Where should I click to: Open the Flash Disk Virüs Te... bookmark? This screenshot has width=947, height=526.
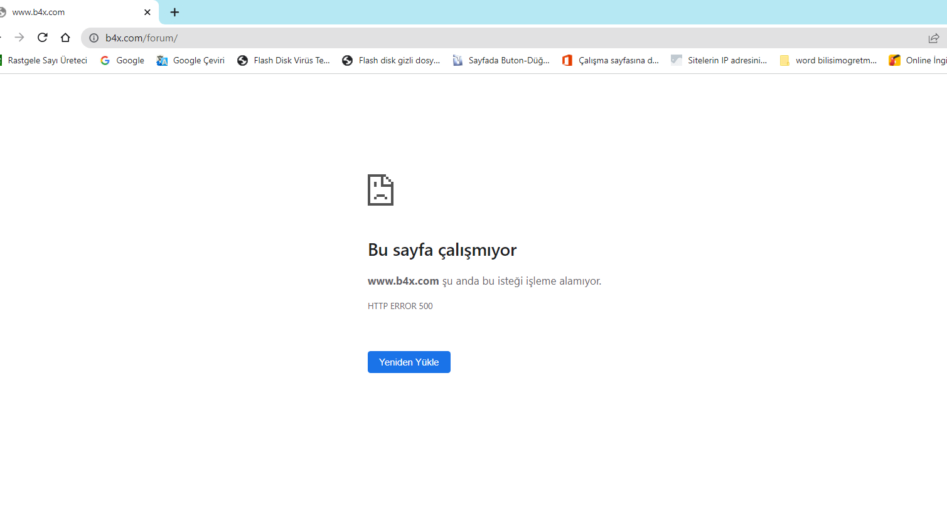pyautogui.click(x=284, y=60)
